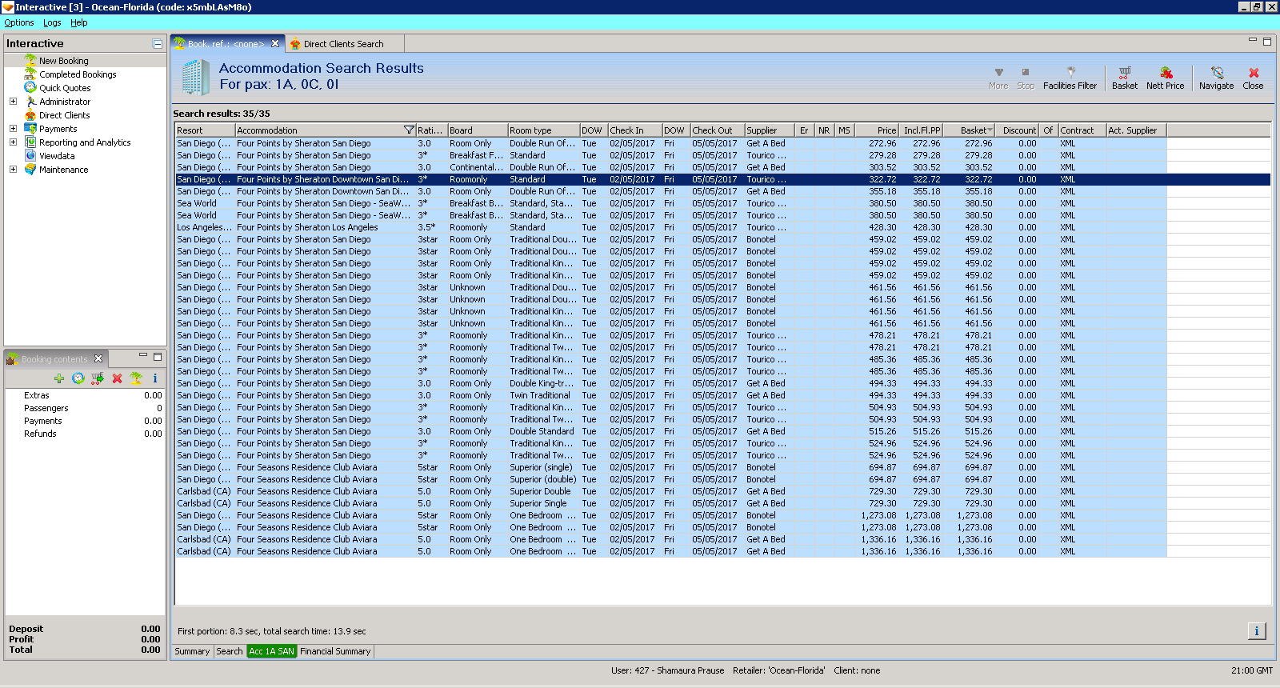Image resolution: width=1280 pixels, height=688 pixels.
Task: Delete item using red X in Booking contents
Action: pos(117,378)
